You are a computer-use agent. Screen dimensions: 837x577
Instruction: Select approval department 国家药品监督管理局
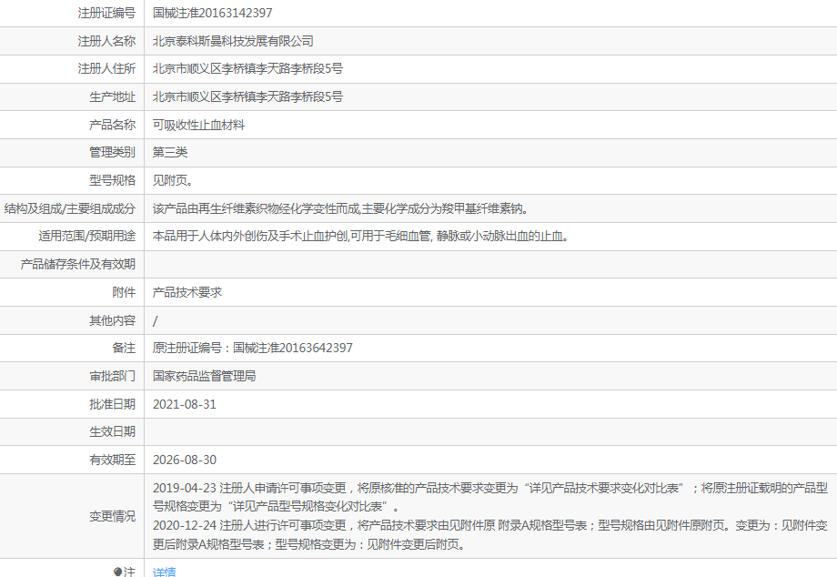pyautogui.click(x=204, y=376)
